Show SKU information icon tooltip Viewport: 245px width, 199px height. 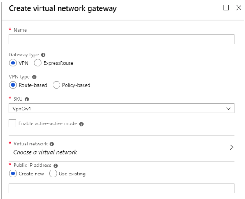pyautogui.click(x=27, y=99)
